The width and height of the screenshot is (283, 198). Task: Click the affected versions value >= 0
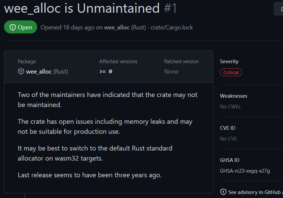coord(106,72)
